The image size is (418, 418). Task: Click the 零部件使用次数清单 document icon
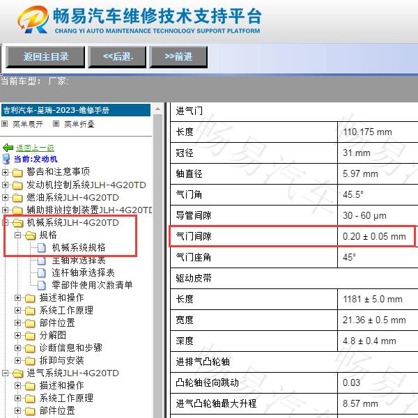point(41,285)
